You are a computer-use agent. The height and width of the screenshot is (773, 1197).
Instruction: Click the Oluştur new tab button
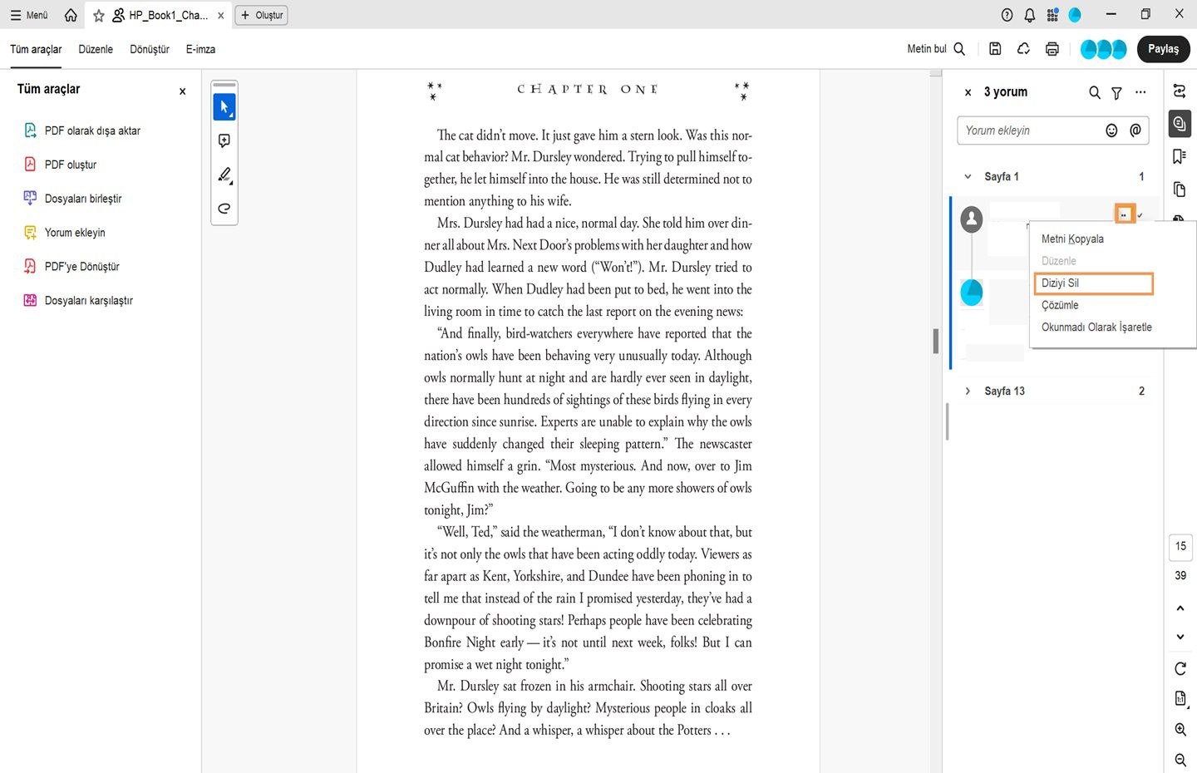(x=262, y=15)
